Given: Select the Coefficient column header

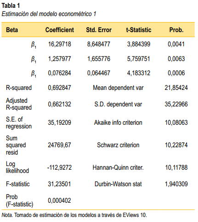Looking at the screenshot, I should (x=60, y=30).
